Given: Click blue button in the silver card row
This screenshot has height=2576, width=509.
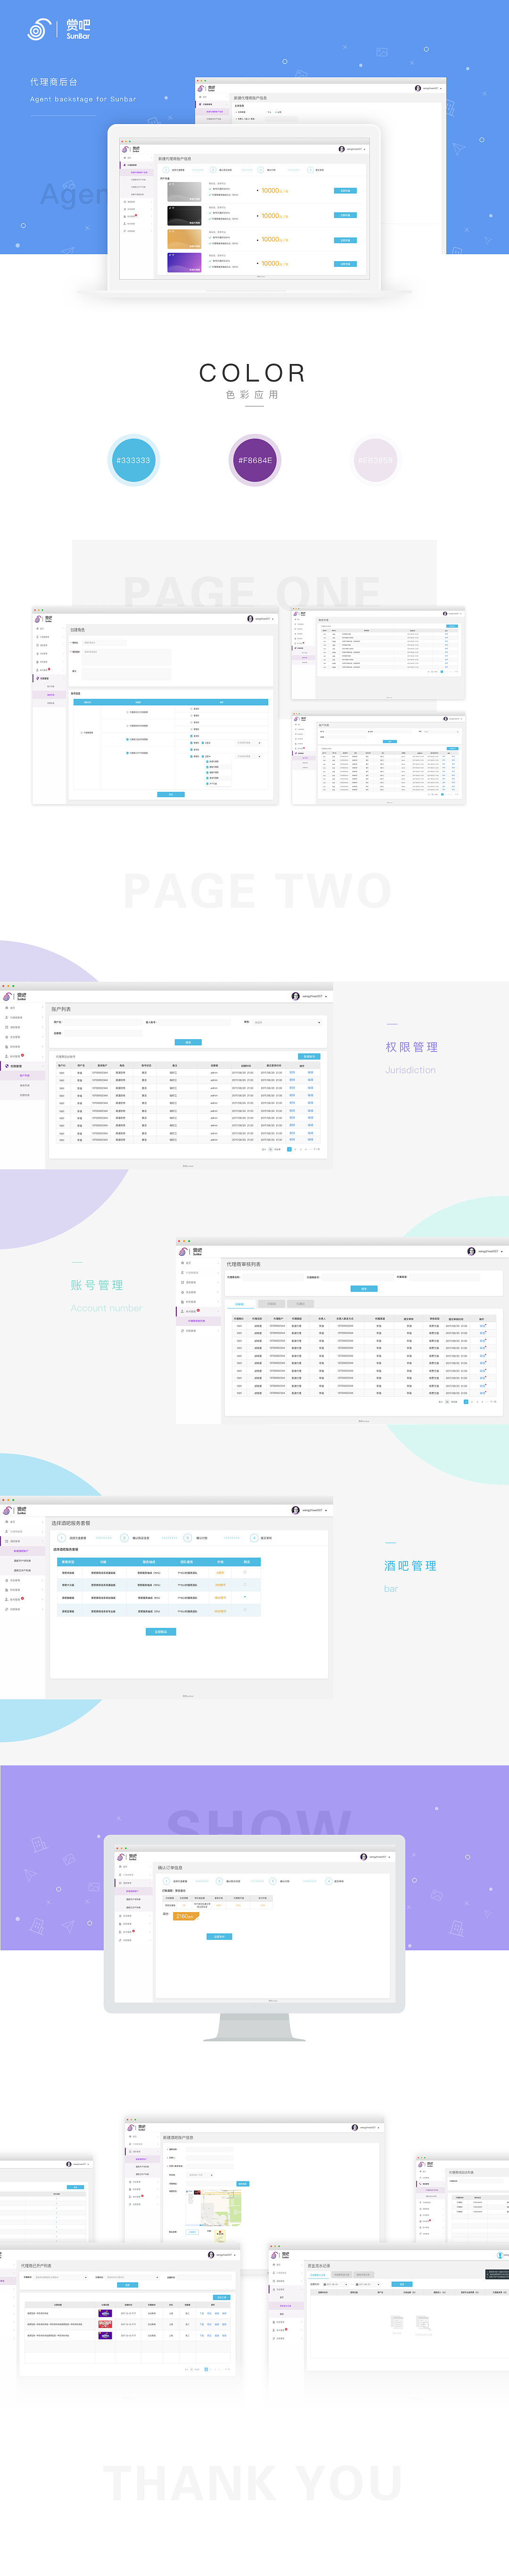Looking at the screenshot, I should point(345,190).
